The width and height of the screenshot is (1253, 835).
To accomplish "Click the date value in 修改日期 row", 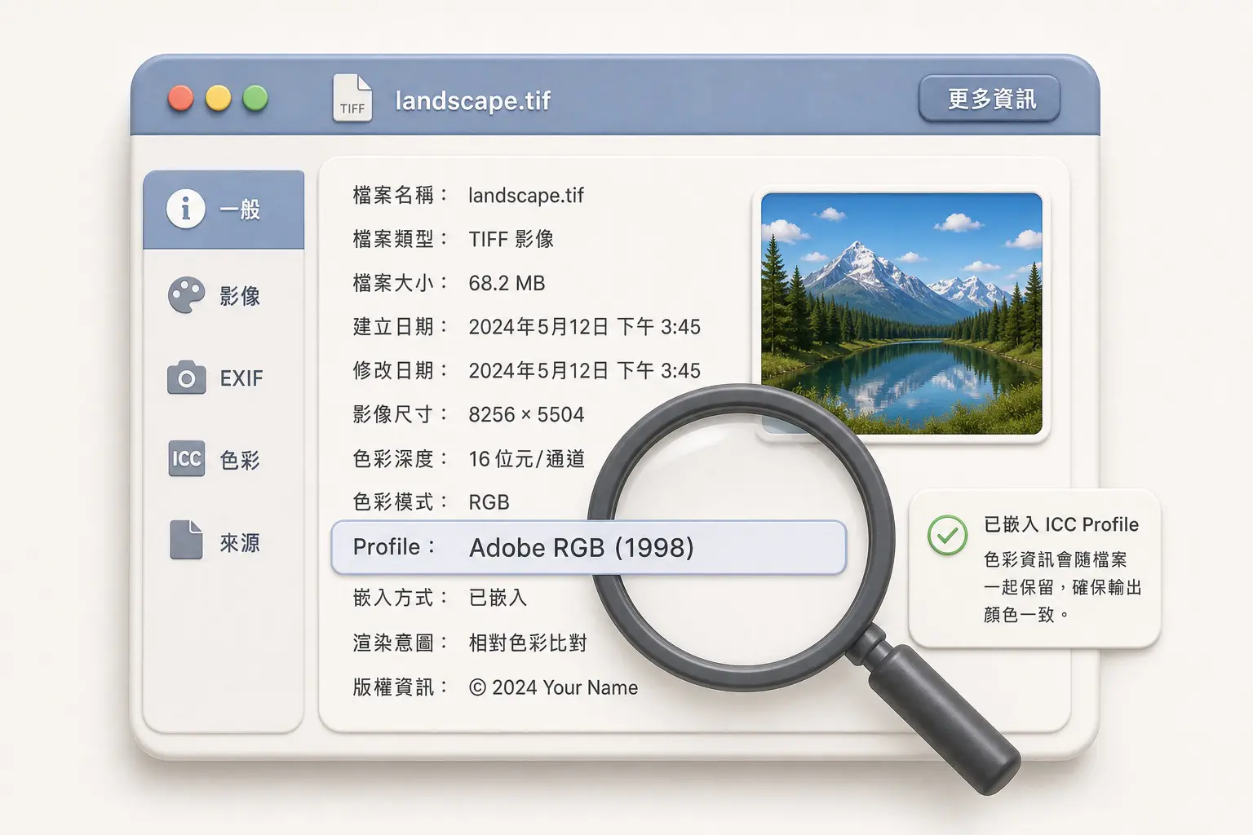I will (584, 371).
